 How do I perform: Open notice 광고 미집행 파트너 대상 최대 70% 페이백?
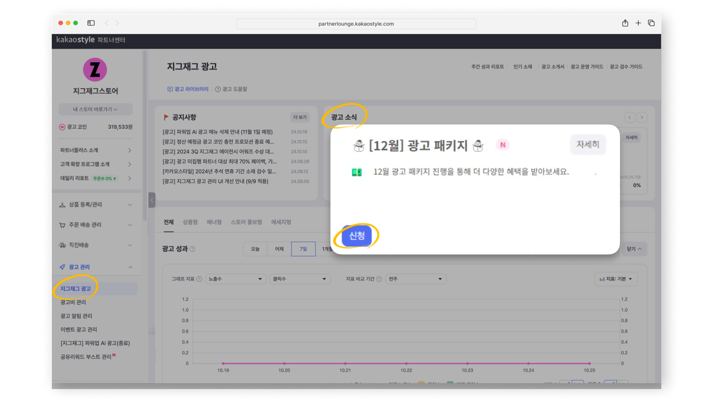(x=220, y=162)
